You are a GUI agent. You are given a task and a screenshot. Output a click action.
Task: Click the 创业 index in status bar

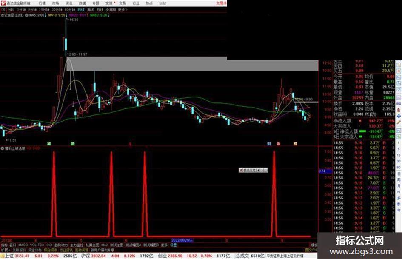tap(162, 256)
